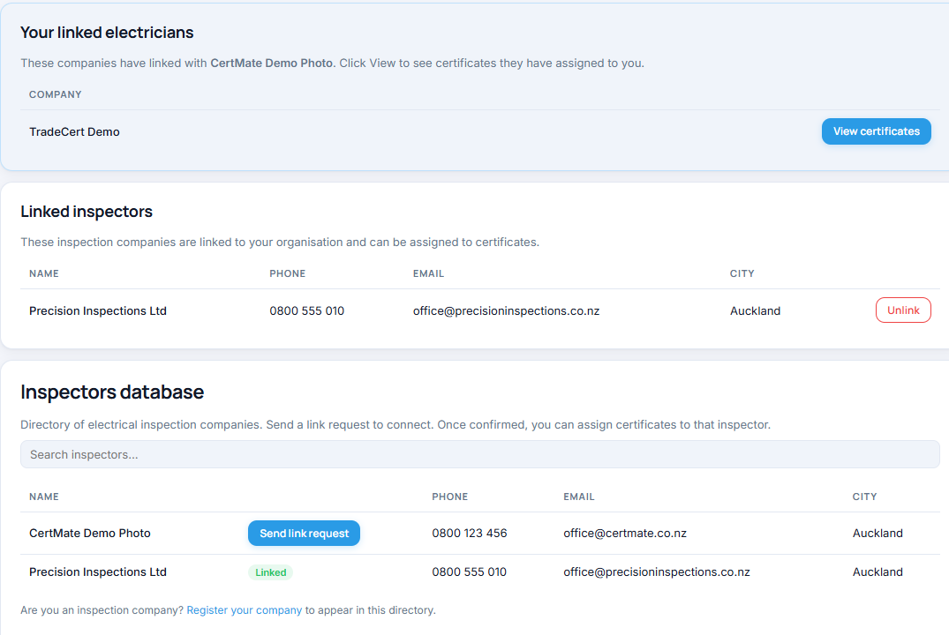The image size is (949, 635).
Task: Click office@precisioninspections.co.nz in Linked inspectors table
Action: click(506, 310)
